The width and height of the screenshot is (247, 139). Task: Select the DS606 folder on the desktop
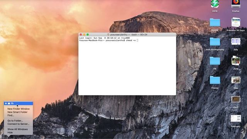(x=215, y=22)
